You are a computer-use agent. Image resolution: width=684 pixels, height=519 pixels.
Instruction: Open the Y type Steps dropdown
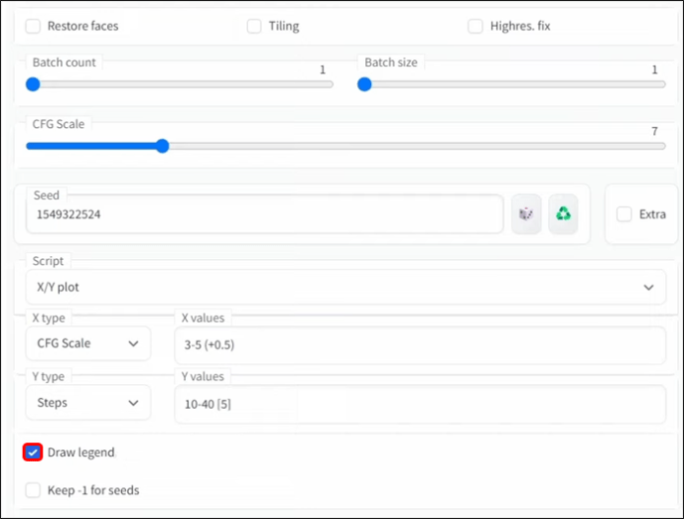tap(87, 403)
